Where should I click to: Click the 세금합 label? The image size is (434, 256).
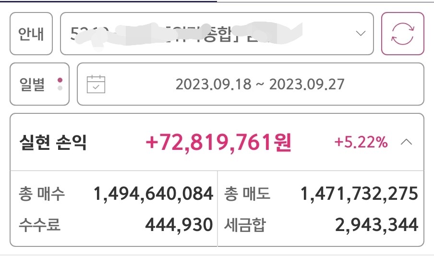245,225
